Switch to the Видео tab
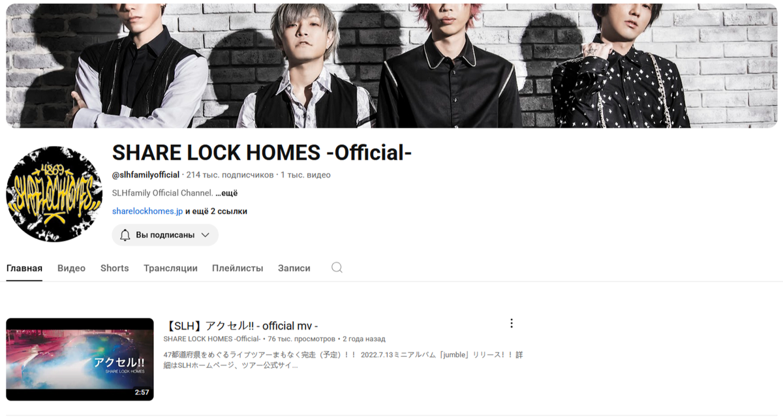The image size is (783, 417). (71, 268)
